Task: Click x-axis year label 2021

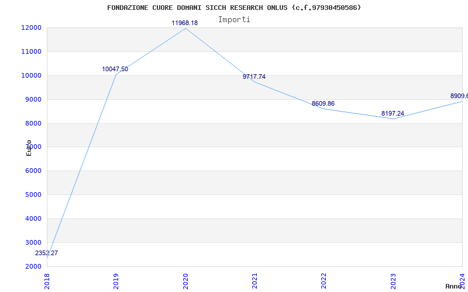Action: [x=254, y=281]
